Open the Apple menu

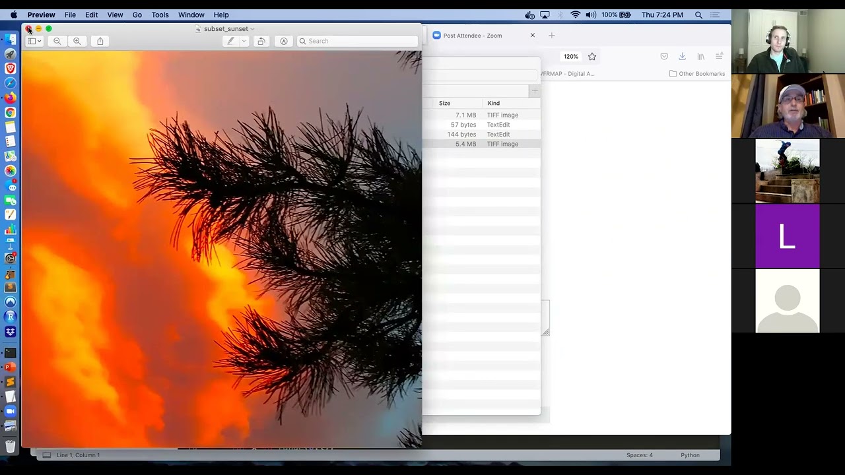tap(14, 15)
